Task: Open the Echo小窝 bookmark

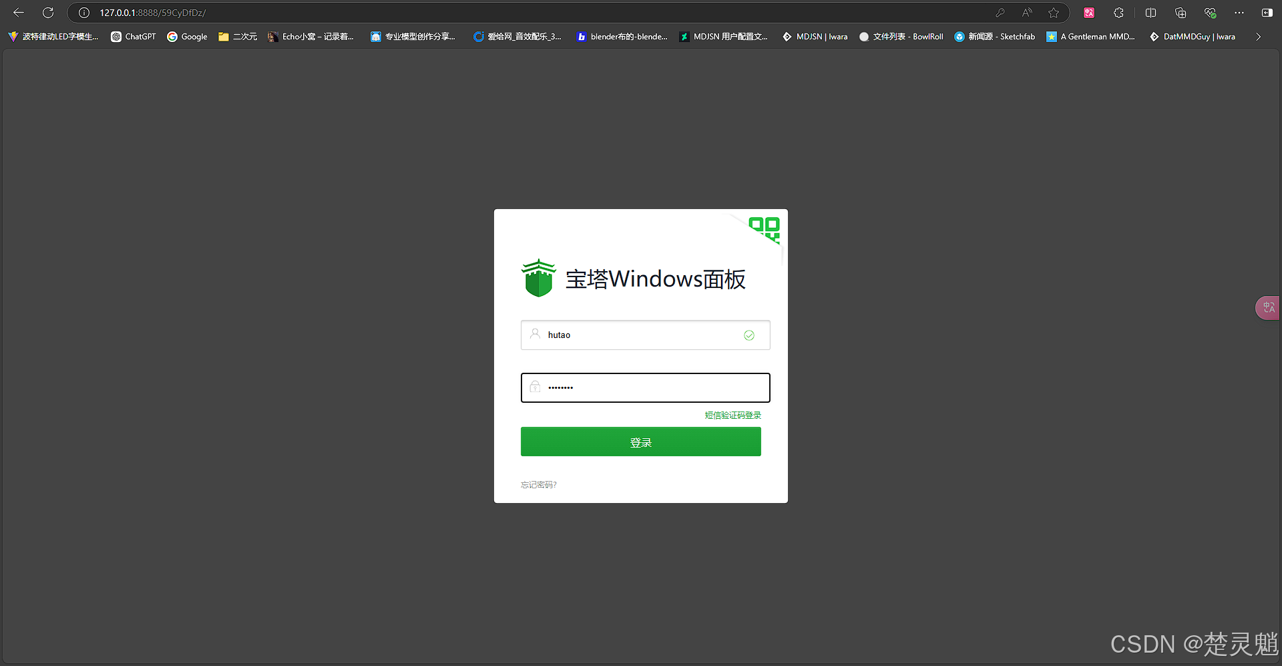Action: 311,37
